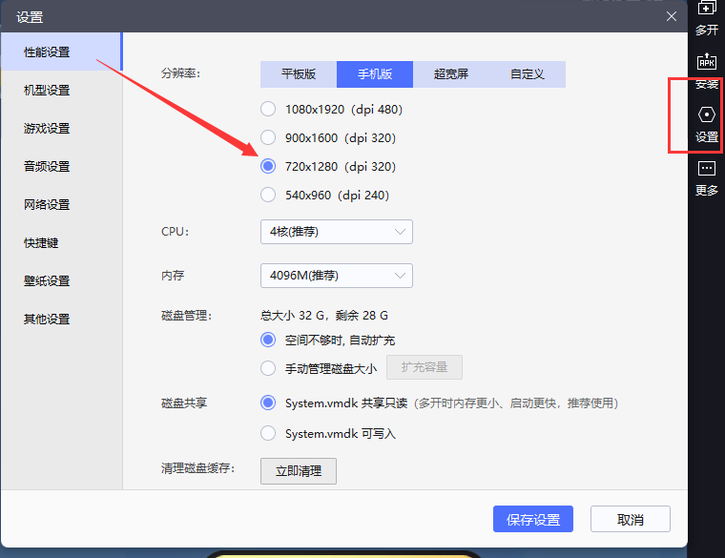Viewport: 725px width, 558px height.
Task: Open the 内存 4096M(推荐) dropdown
Action: click(x=336, y=276)
